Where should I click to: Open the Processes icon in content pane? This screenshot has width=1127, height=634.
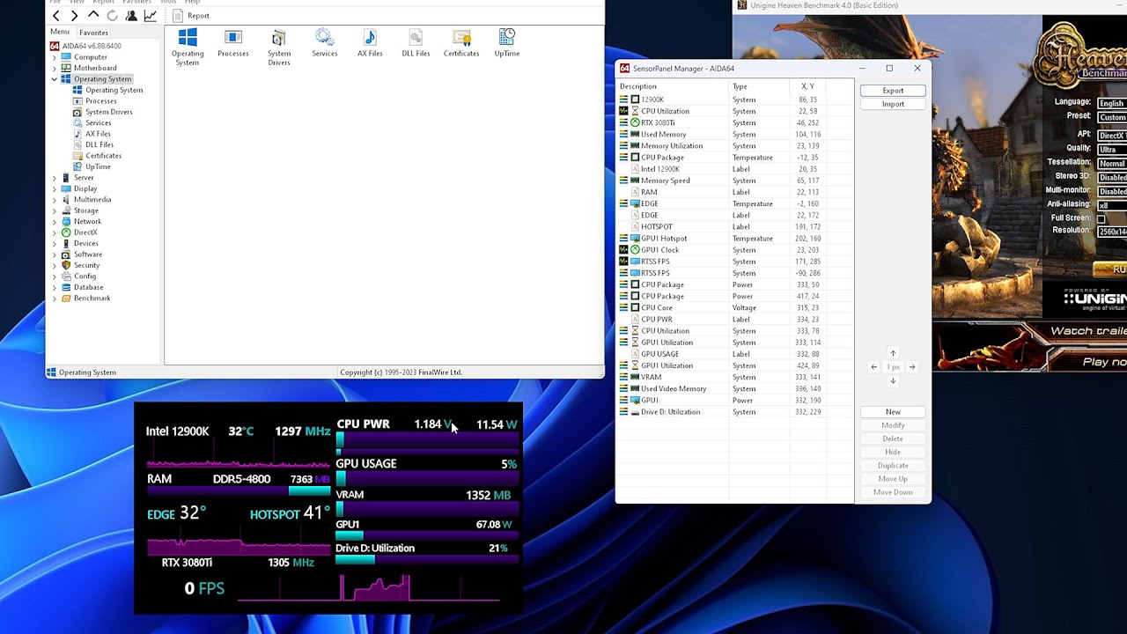pyautogui.click(x=233, y=43)
